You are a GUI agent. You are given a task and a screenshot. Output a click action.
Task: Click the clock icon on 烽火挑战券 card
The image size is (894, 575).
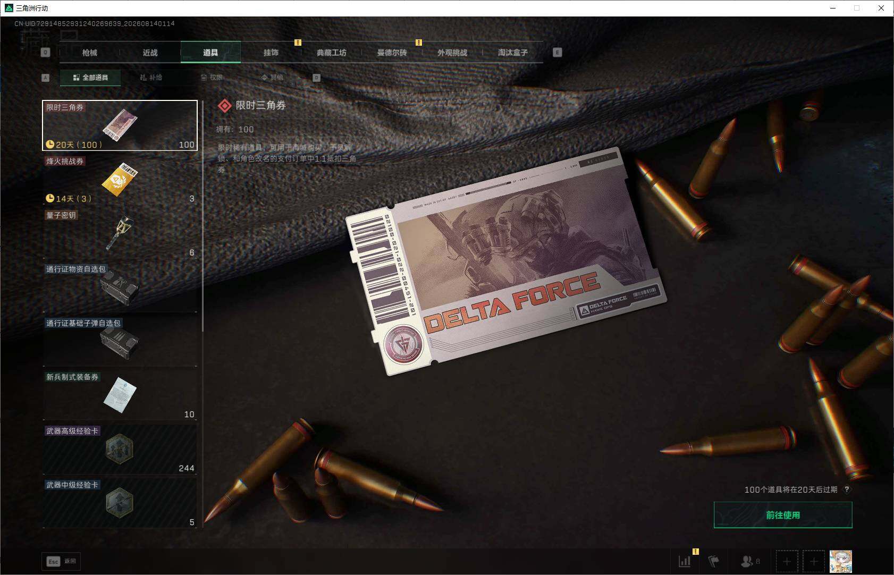(x=50, y=198)
